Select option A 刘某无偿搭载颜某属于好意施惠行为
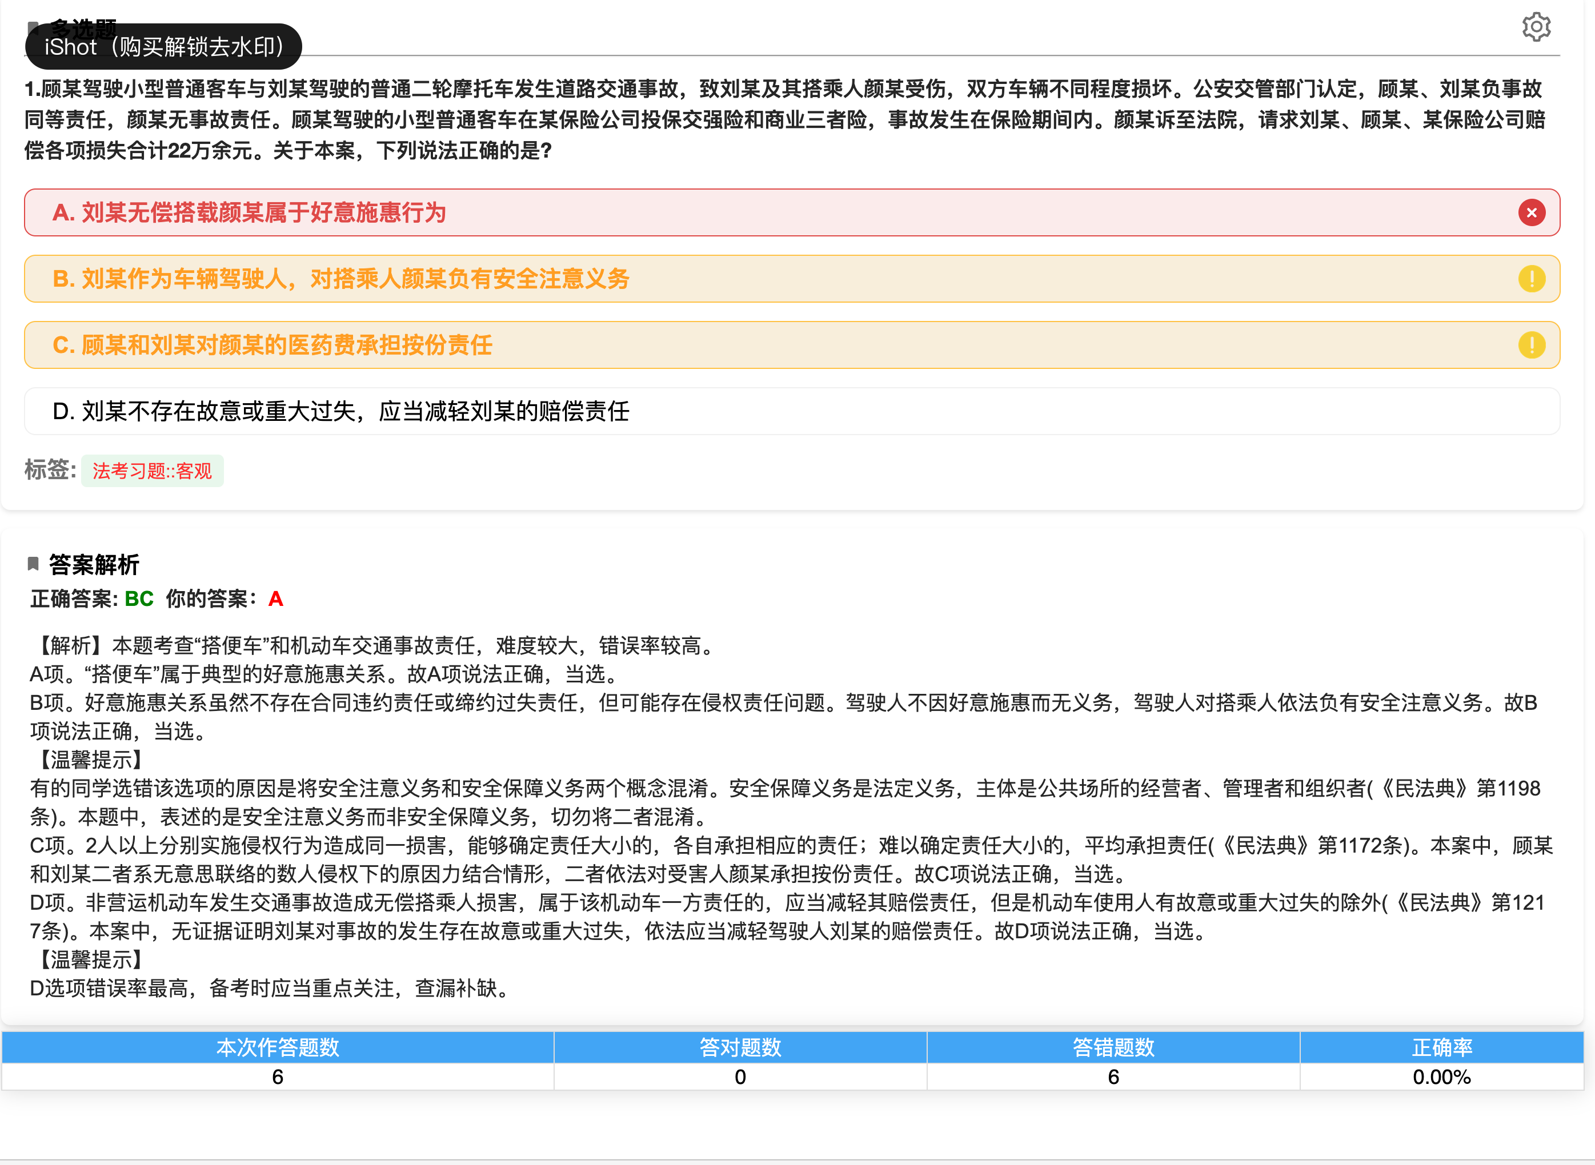 [249, 212]
